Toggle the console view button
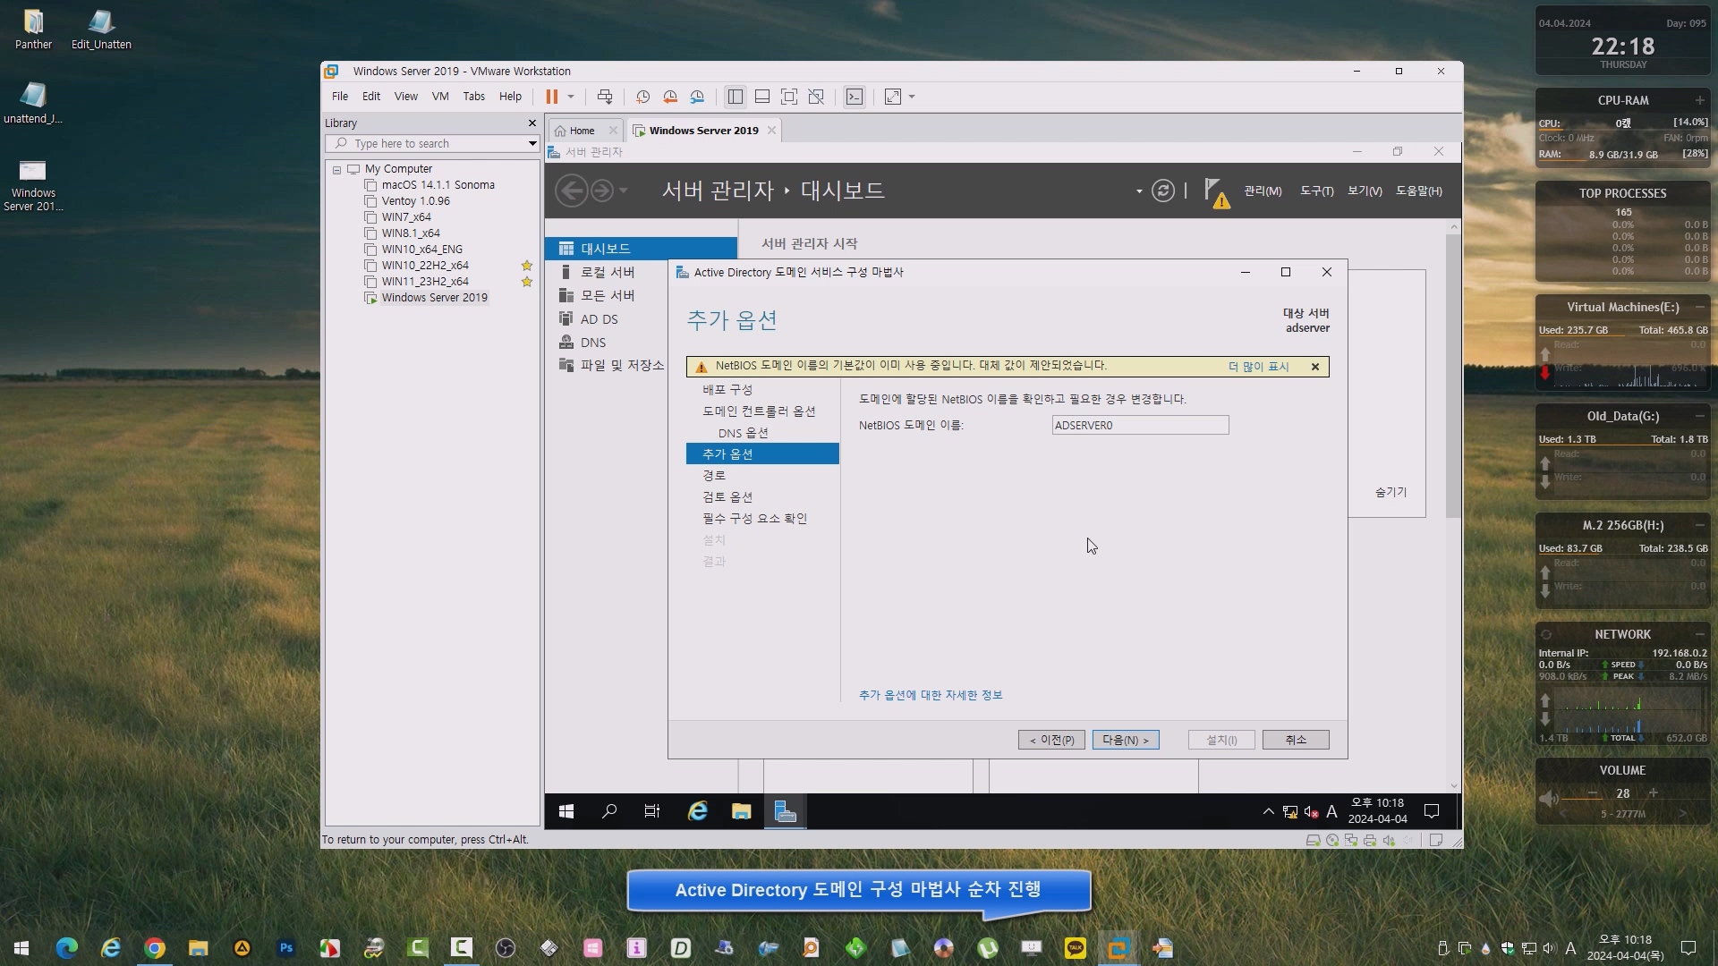The height and width of the screenshot is (966, 1718). [855, 97]
